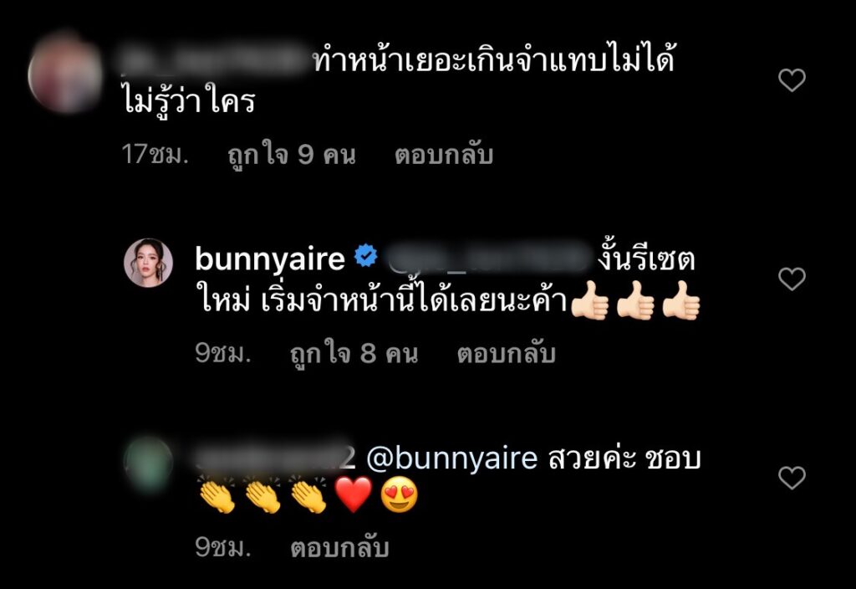Tap ตอบกลับ under the last comment
Screen dimensions: 856x589
click(x=339, y=548)
